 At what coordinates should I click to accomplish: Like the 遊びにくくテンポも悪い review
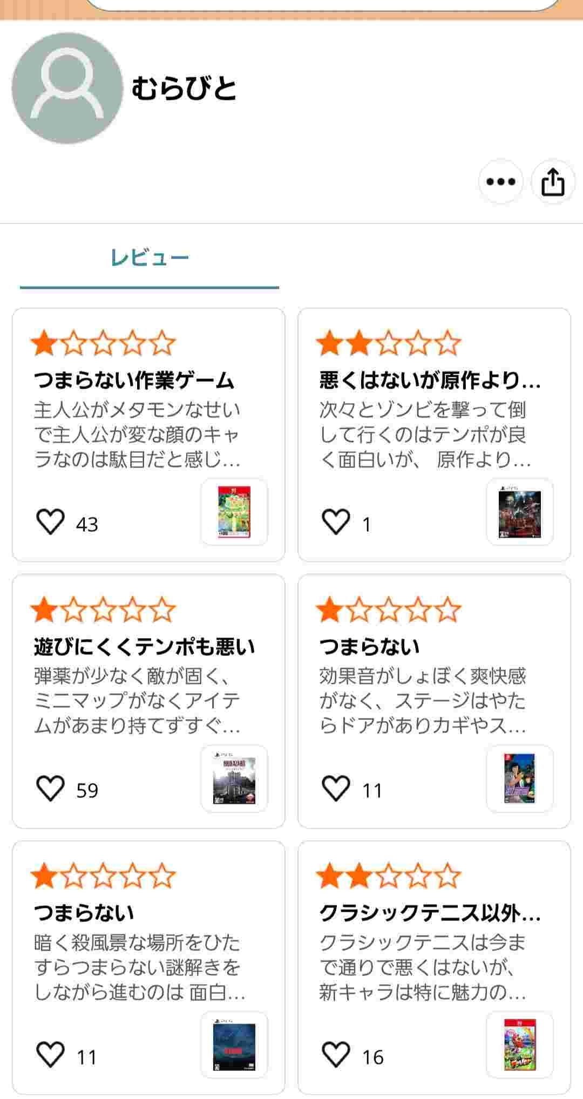[50, 788]
